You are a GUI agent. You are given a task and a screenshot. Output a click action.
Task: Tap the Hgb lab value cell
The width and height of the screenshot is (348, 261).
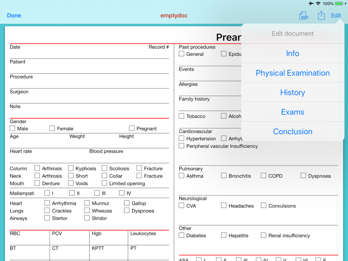click(109, 238)
